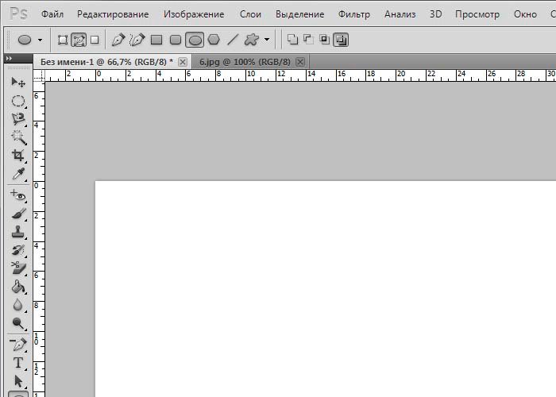Select the Move tool
This screenshot has width=556, height=397.
coord(17,82)
